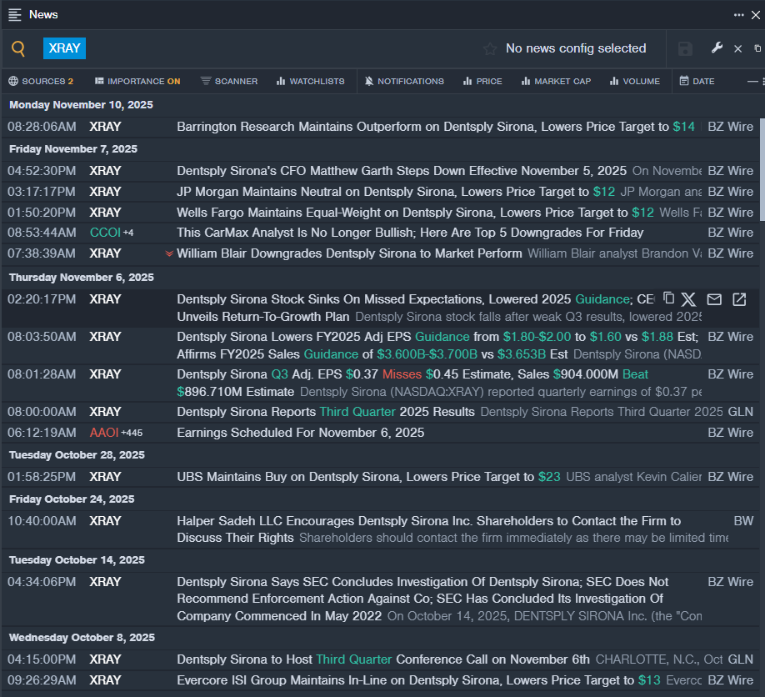This screenshot has height=697, width=765.
Task: Open Stock Sinks article in new window
Action: [x=739, y=298]
